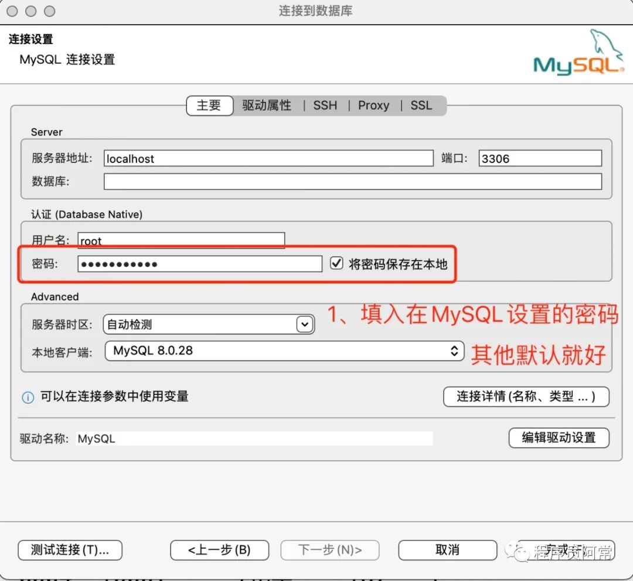Image resolution: width=633 pixels, height=581 pixels.
Task: Click the 可以在连接参数中使用变量 hint text
Action: [114, 396]
